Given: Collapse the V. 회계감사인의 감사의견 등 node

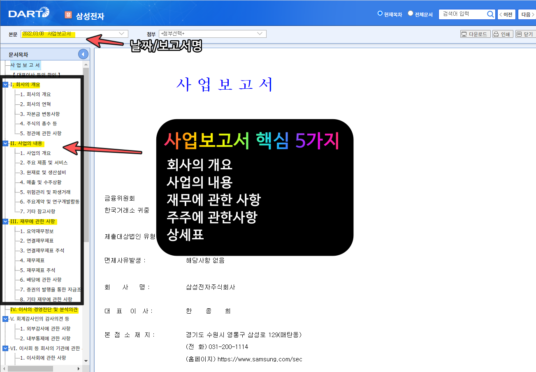Looking at the screenshot, I should coord(5,319).
